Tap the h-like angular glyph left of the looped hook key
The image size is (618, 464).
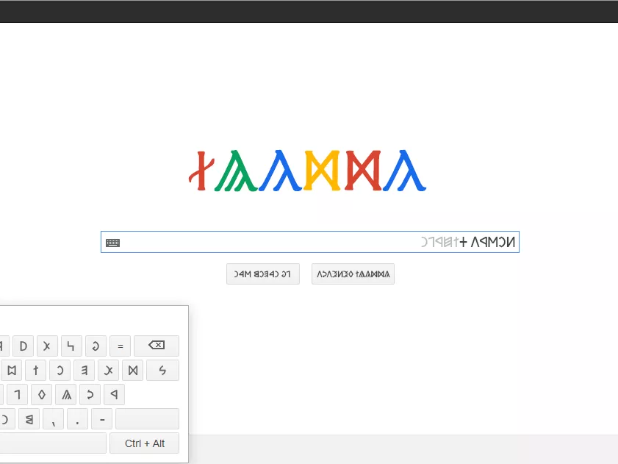(x=72, y=346)
